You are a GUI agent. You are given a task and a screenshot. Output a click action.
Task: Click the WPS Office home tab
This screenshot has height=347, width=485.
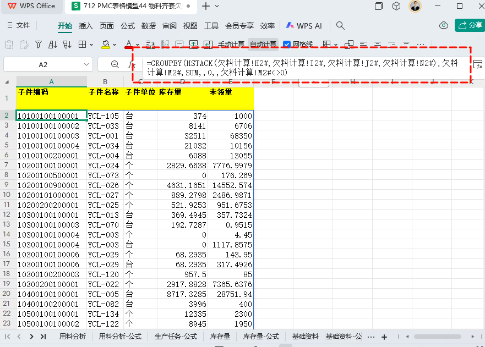[31, 6]
